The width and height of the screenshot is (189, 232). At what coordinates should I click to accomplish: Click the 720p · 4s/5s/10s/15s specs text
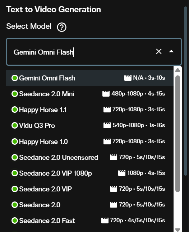click(x=138, y=221)
